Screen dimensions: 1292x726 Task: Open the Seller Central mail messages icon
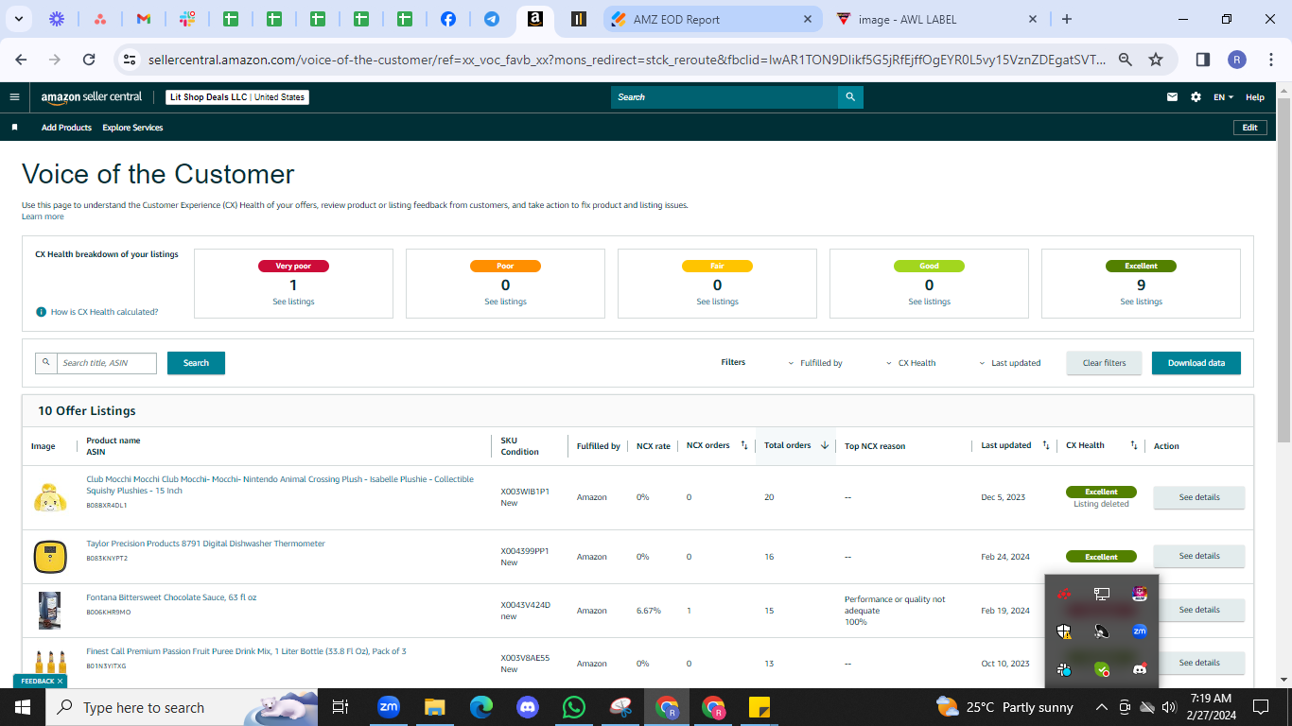click(x=1173, y=97)
